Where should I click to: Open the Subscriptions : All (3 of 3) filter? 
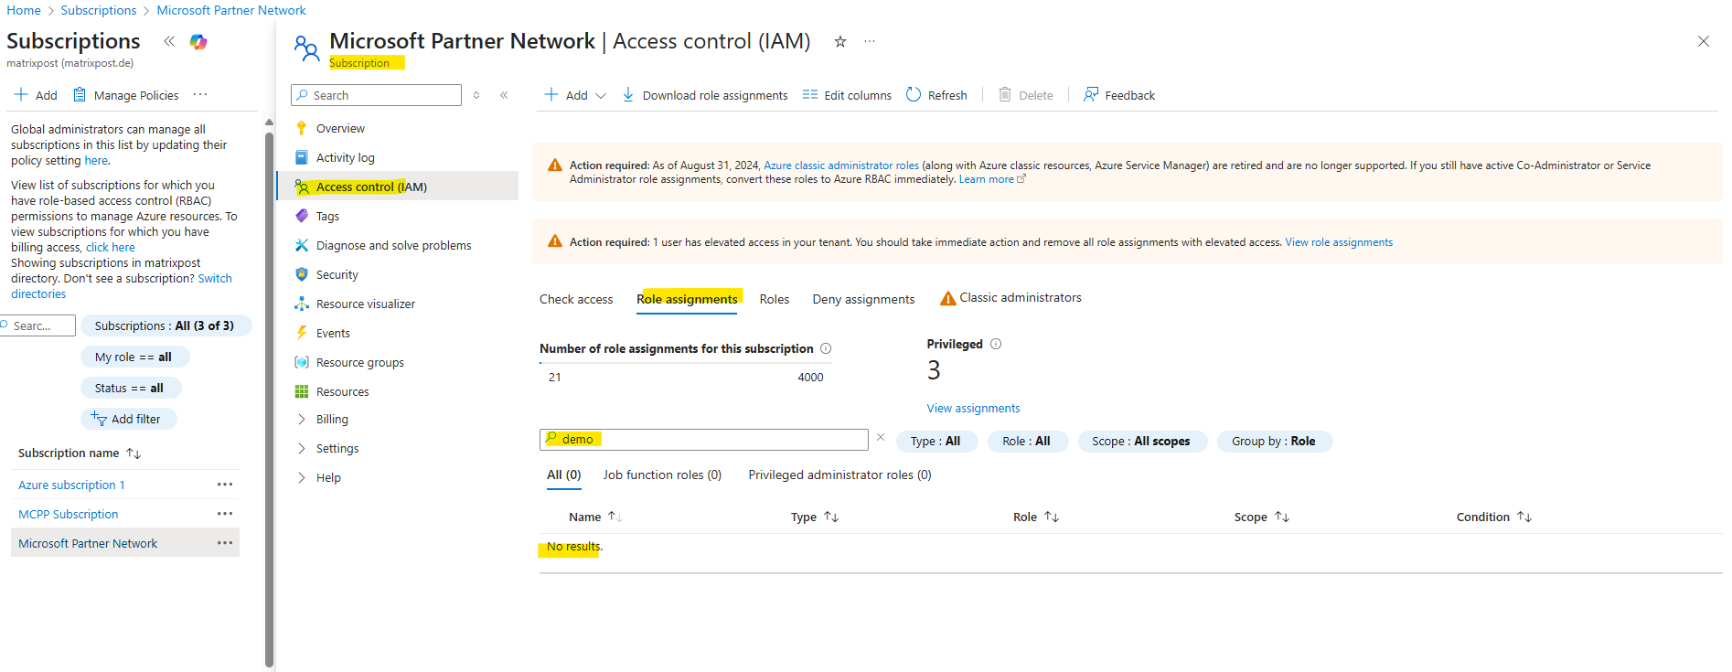point(166,325)
